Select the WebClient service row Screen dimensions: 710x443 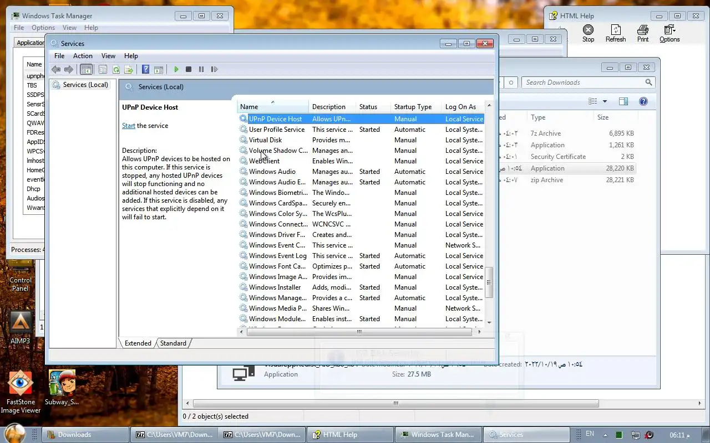click(361, 161)
